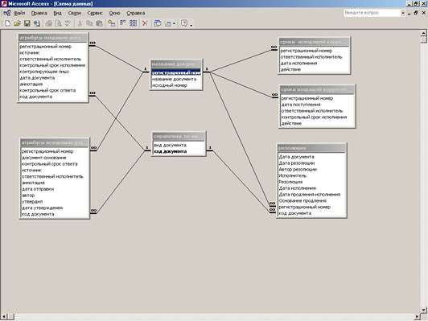Open the Файл menu

click(19, 13)
